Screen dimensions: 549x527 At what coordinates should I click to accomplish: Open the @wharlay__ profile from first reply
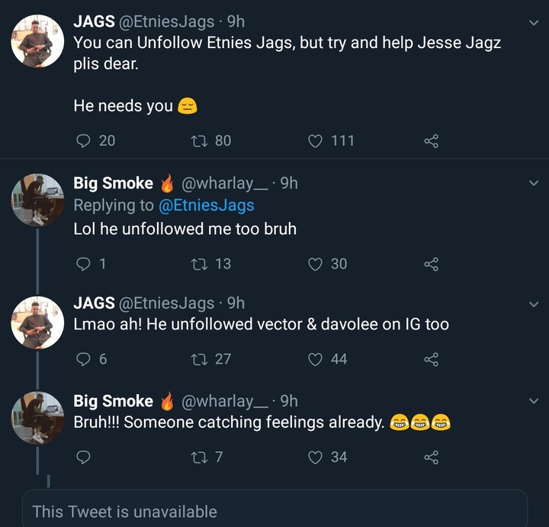pos(227,183)
